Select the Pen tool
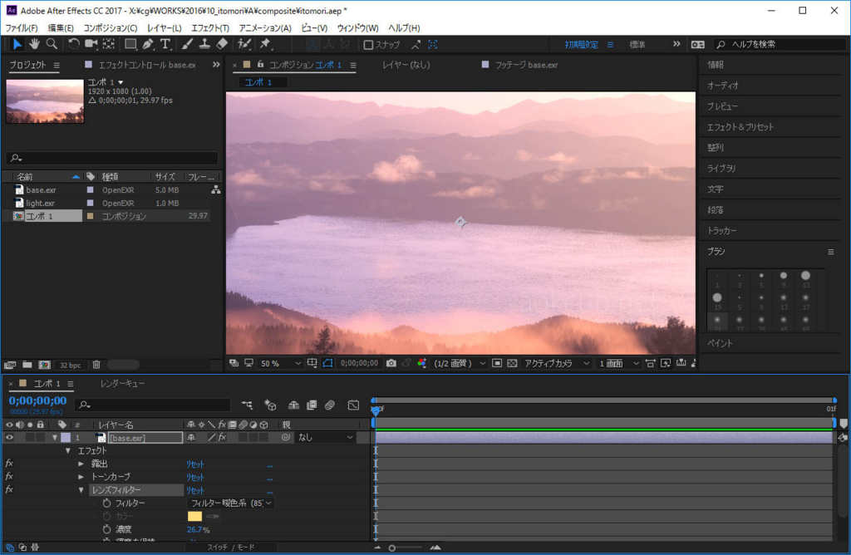The width and height of the screenshot is (851, 555). [x=148, y=44]
